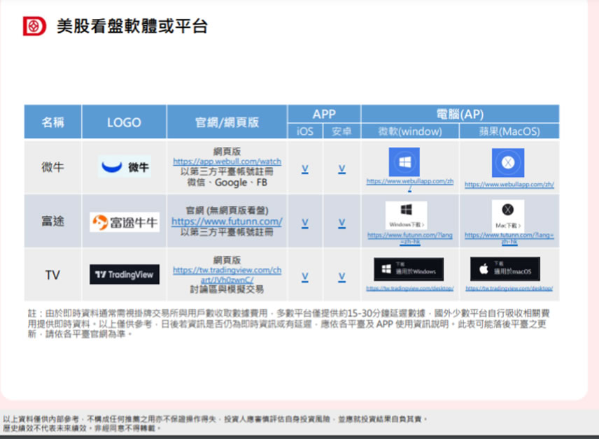
Task: Click the Futu Windows下載 icon
Action: point(407,215)
